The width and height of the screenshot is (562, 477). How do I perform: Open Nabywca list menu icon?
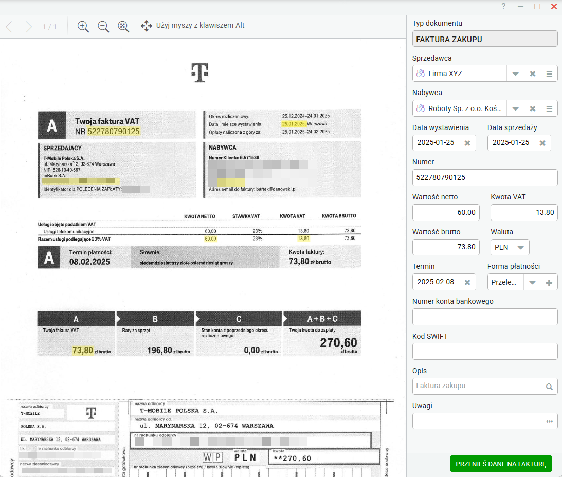point(549,108)
